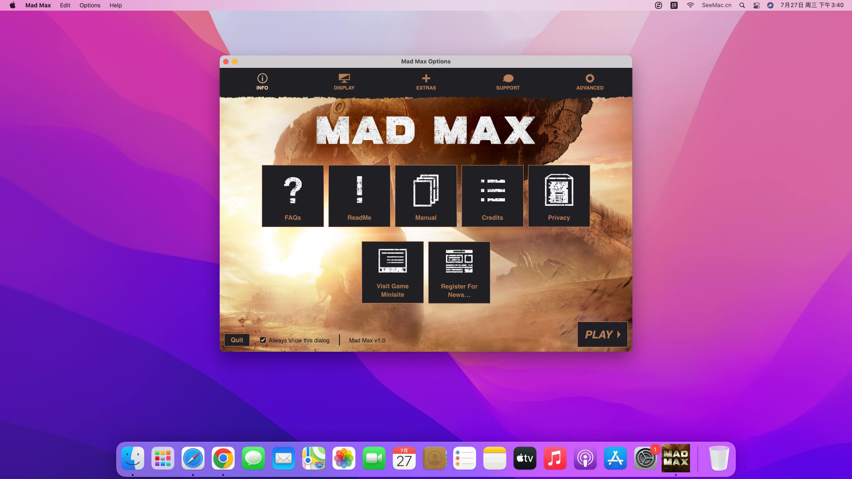Open the Apple menu

(x=12, y=5)
